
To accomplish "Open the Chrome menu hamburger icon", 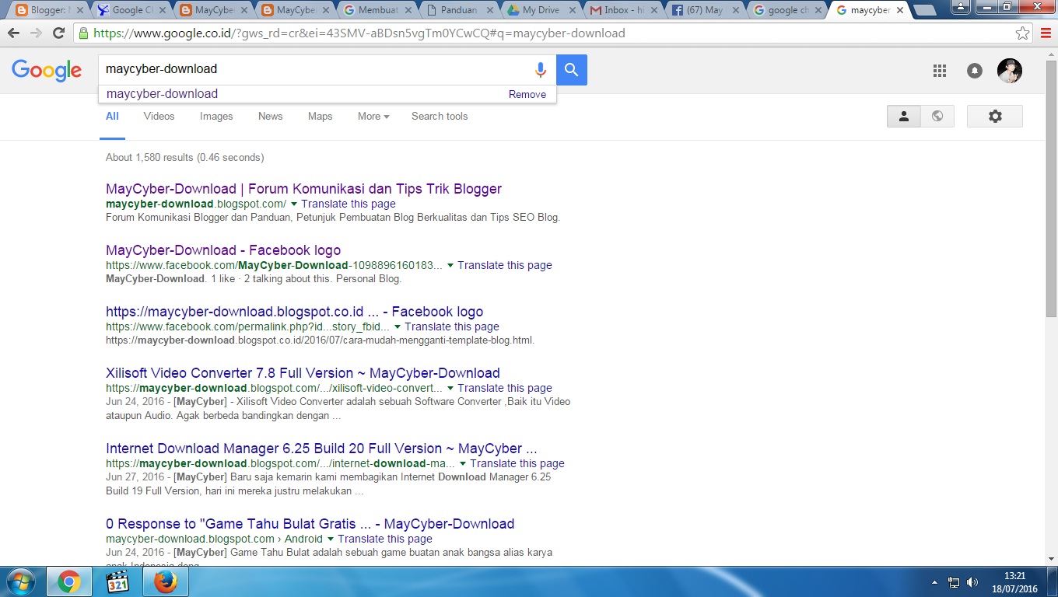I will (1046, 33).
